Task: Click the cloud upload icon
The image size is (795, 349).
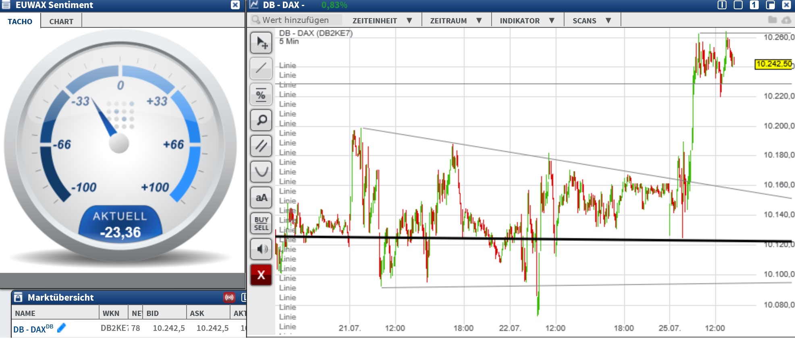Action: coord(786,20)
